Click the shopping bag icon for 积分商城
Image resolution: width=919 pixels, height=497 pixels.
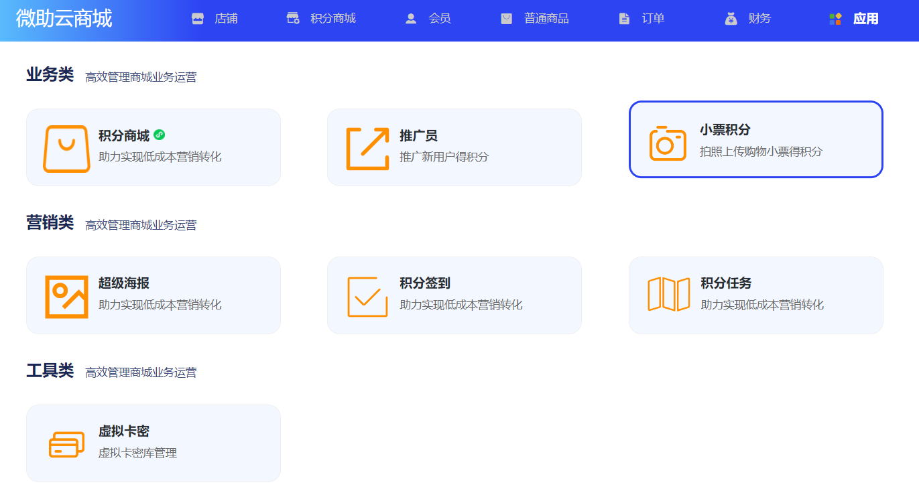[x=66, y=148]
